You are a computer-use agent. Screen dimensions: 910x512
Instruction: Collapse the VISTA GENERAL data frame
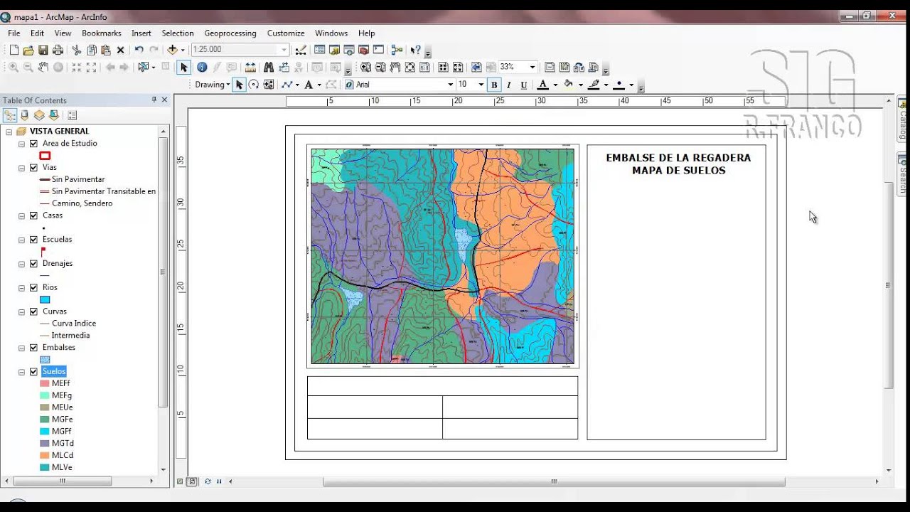click(x=9, y=132)
